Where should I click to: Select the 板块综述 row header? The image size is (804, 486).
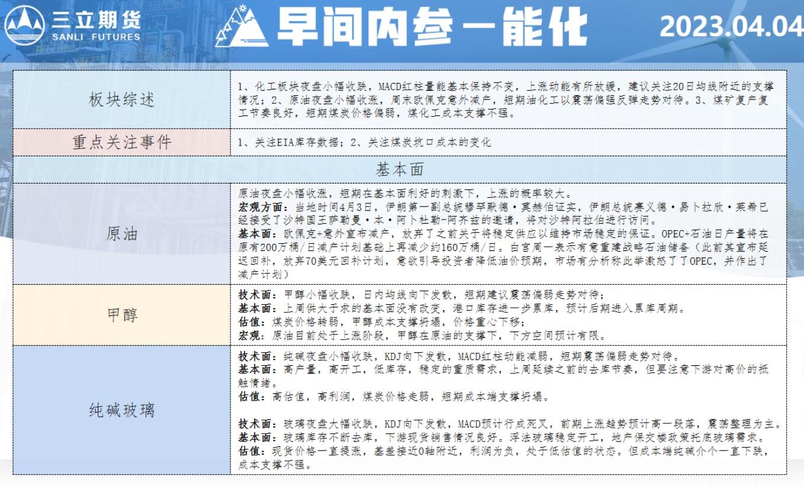[x=122, y=99]
